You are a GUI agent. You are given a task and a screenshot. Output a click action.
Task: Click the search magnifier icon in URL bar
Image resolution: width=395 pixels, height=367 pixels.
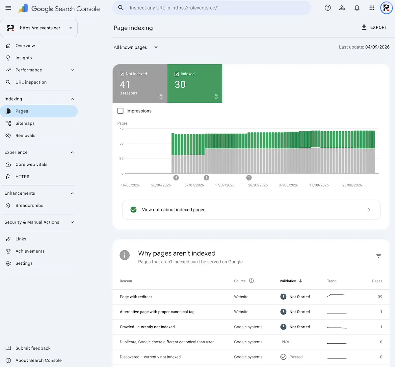point(121,8)
